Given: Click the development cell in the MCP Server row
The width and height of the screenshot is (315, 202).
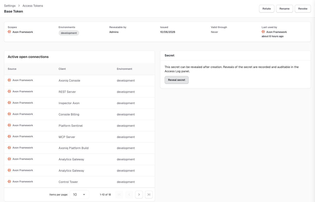Looking at the screenshot, I should tap(126, 137).
